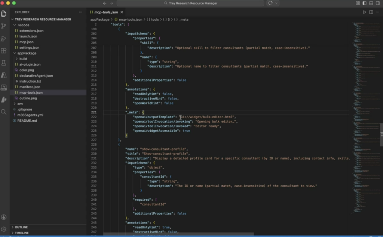Open the Azure panel in activity bar
Screen dimensions: 383x237
4,75
